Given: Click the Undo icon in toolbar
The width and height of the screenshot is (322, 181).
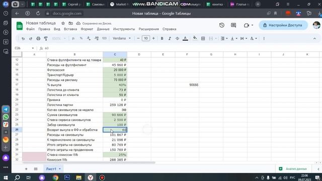Looking at the screenshot, I should (x=23, y=39).
